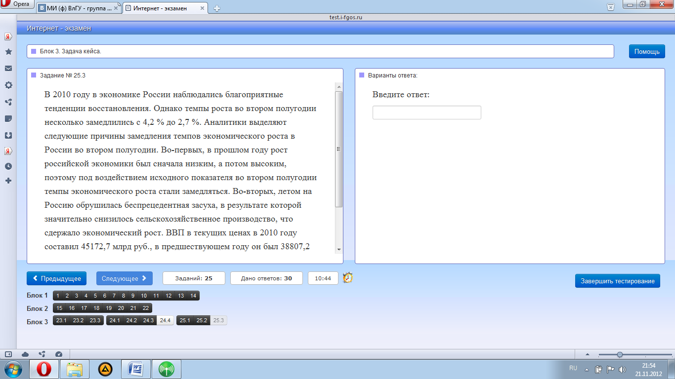Click Завершить тестирование button
The image size is (675, 379).
[618, 281]
